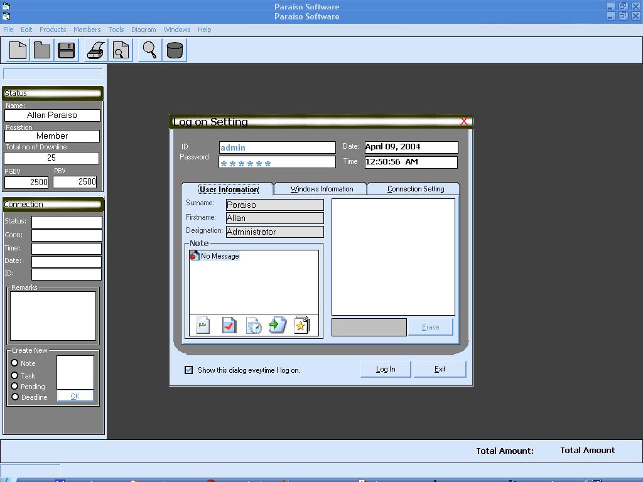Click the Name field Allan Paraiso

[52, 115]
